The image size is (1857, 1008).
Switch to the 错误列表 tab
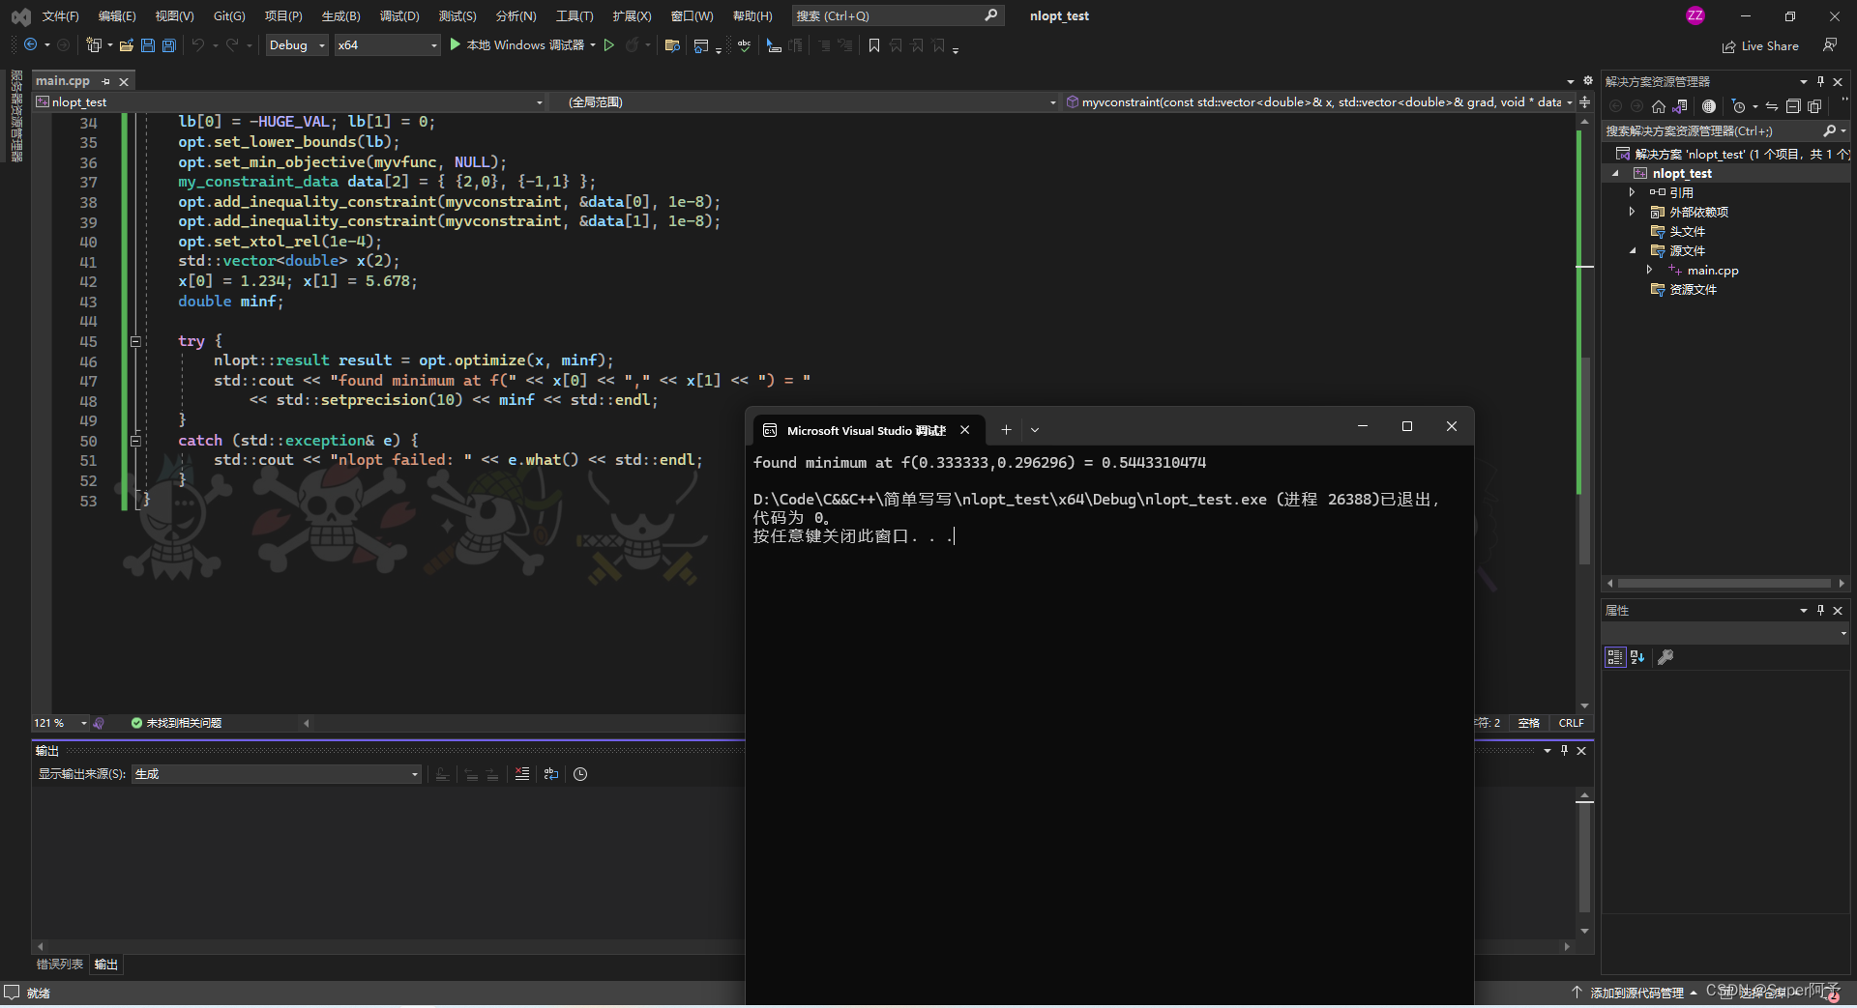tap(58, 965)
